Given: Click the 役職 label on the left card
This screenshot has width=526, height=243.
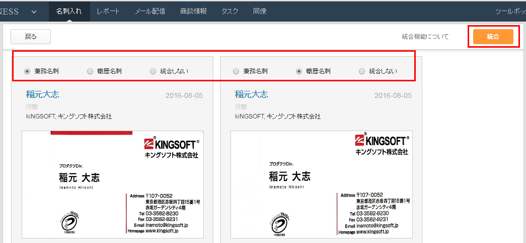Looking at the screenshot, I should coord(32,107).
